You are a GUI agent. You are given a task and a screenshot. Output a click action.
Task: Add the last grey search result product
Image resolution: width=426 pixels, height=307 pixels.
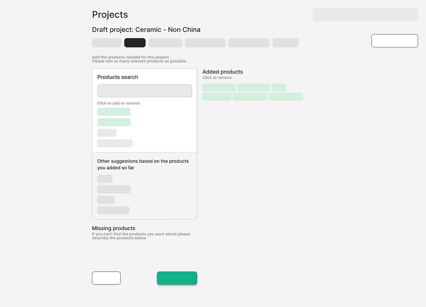(x=115, y=143)
